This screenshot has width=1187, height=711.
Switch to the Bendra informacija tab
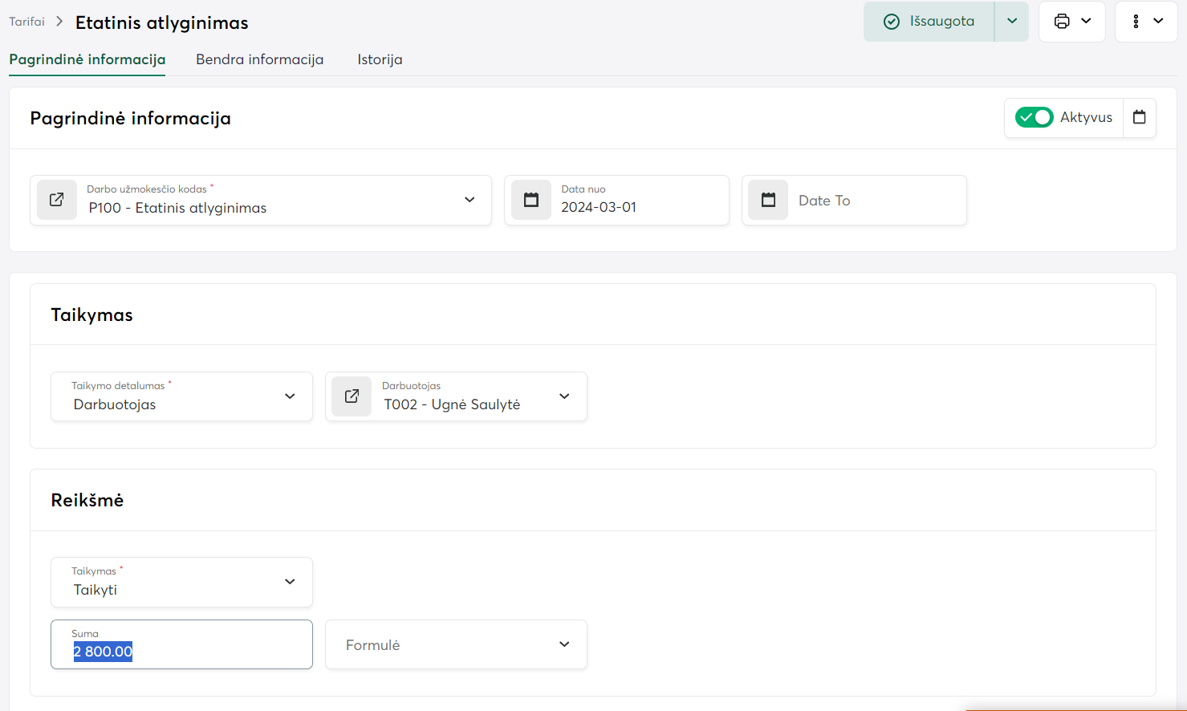click(x=259, y=59)
